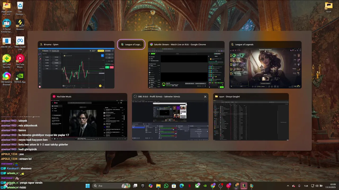Click the taskbar Ara search box
The height and width of the screenshot is (190, 339).
tap(111, 186)
